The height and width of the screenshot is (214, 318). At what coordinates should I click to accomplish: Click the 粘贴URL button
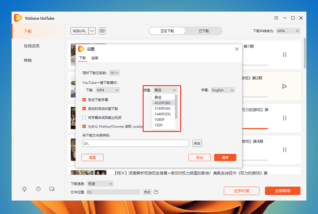(79, 31)
